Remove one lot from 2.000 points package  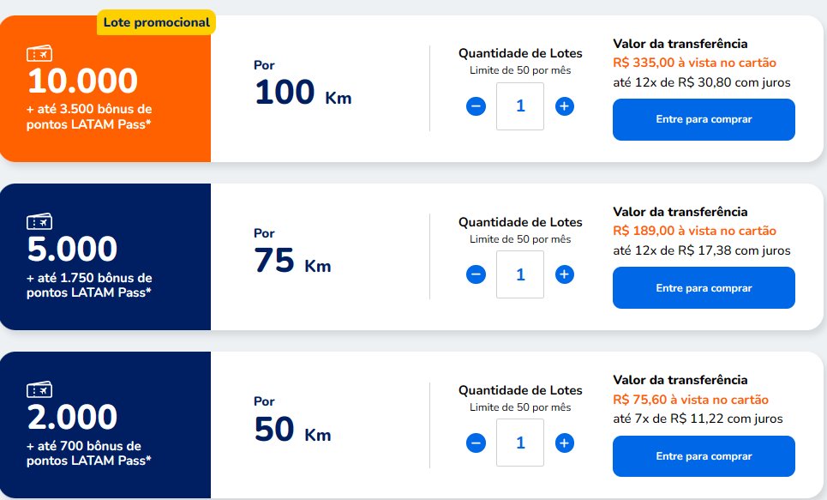(476, 443)
